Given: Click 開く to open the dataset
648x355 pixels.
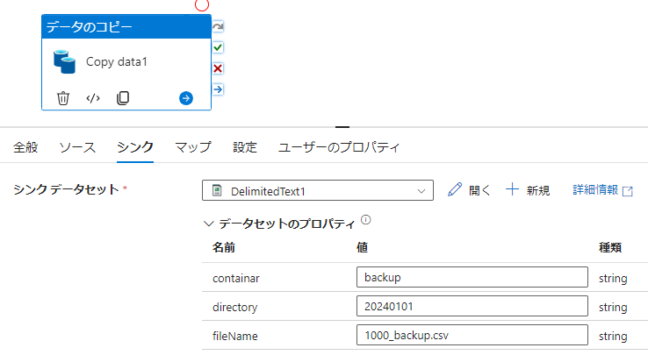Looking at the screenshot, I should [479, 190].
